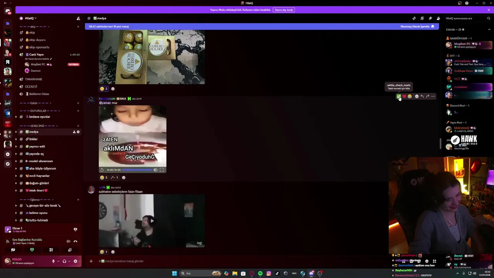Image resolution: width=494 pixels, height=278 pixels.
Task: Open the yayıncı-edit channel
Action: [x=49, y=146]
